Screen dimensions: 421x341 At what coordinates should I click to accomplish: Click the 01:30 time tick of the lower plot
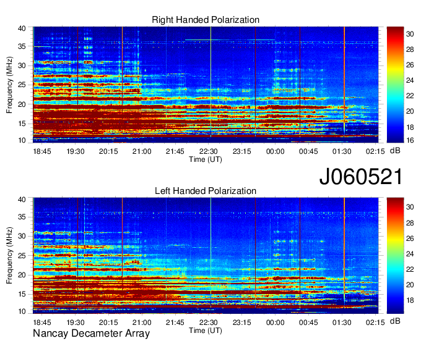tap(342, 322)
